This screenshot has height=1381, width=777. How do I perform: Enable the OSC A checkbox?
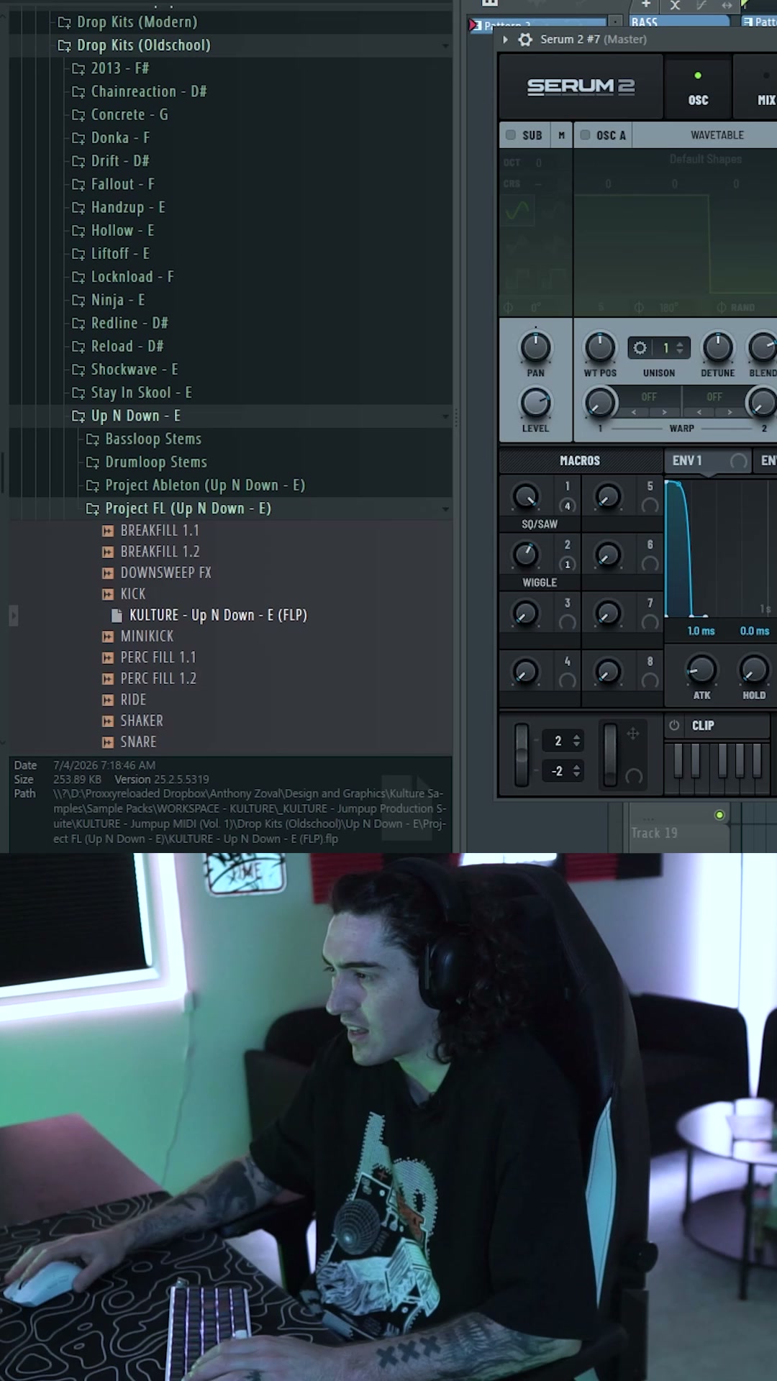585,135
